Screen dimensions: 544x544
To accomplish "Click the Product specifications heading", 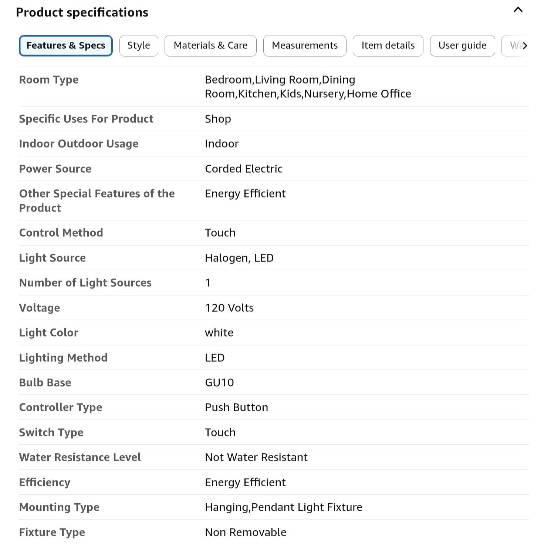I will [82, 12].
